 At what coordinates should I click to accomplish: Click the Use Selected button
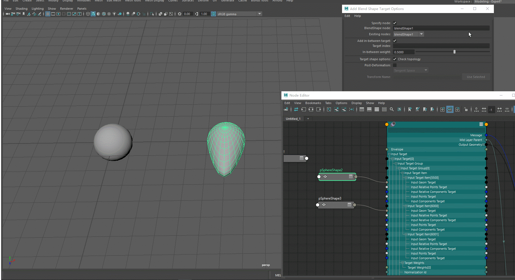coord(476,77)
